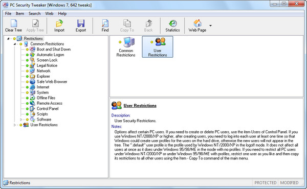This screenshot has width=307, height=189.
Task: Toggle status dot for Legal Notice
Action: point(27,66)
